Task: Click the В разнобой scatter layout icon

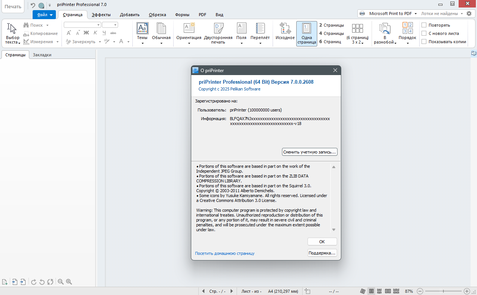Action: pyautogui.click(x=385, y=33)
